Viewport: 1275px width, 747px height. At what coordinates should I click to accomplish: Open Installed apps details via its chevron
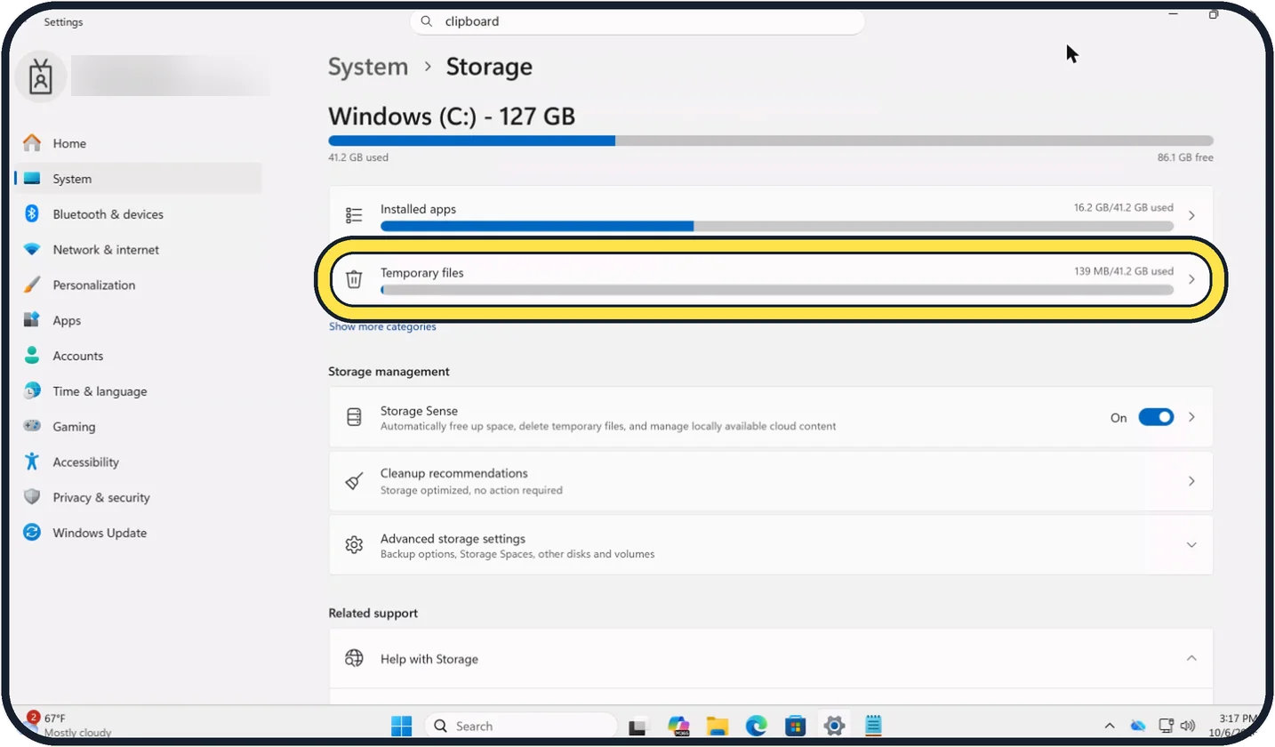pyautogui.click(x=1191, y=215)
